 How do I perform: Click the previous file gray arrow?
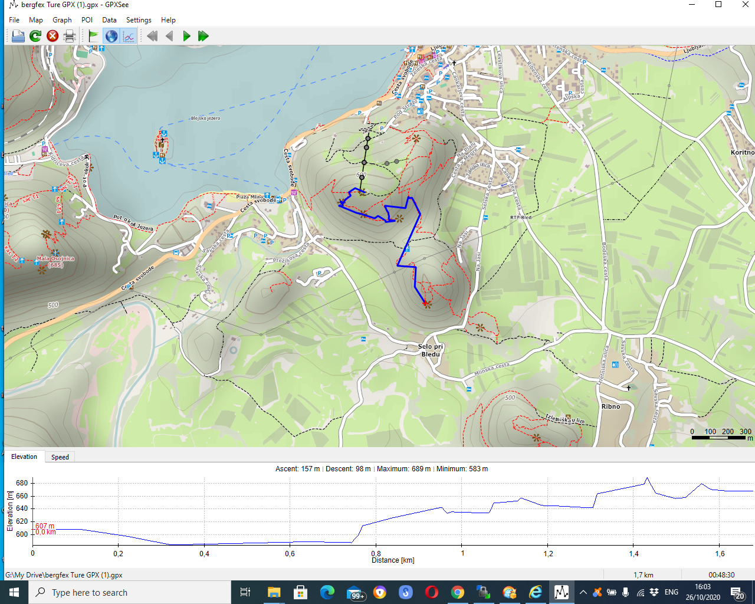click(169, 36)
